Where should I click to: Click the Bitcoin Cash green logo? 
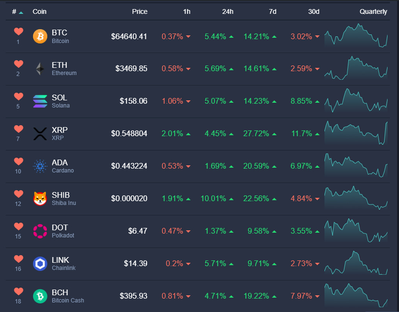(x=40, y=296)
